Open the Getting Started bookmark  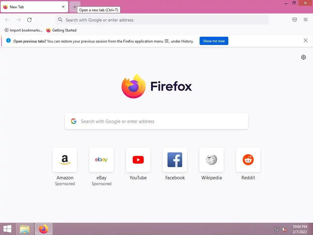click(61, 30)
